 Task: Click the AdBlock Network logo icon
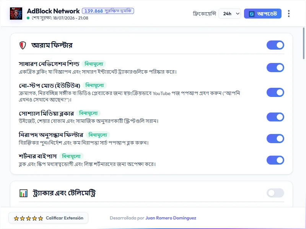coord(16,13)
